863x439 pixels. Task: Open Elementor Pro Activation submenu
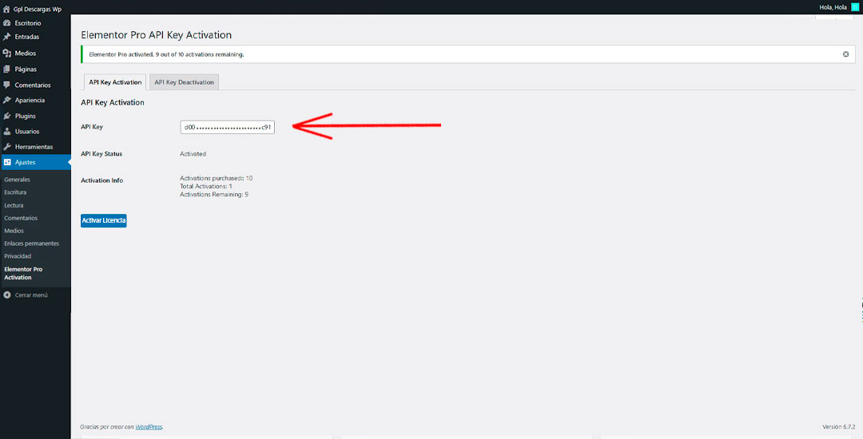(x=23, y=273)
